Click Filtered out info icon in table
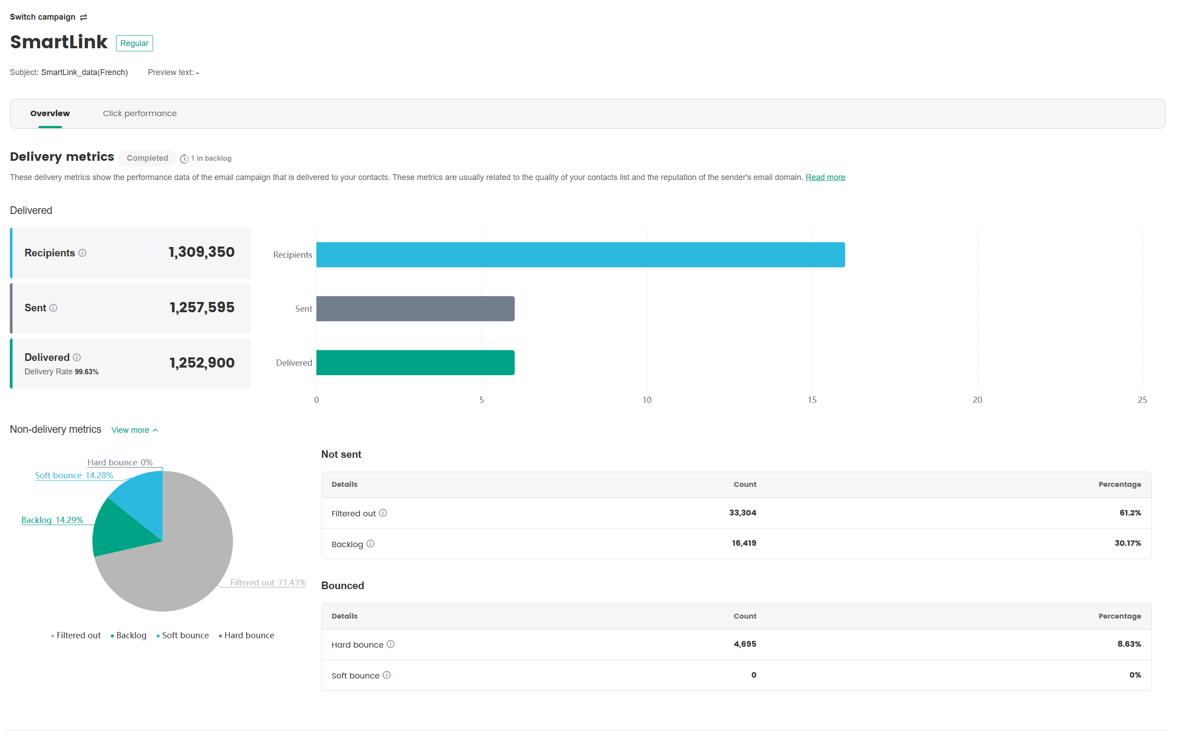This screenshot has height=741, width=1177. pyautogui.click(x=383, y=513)
